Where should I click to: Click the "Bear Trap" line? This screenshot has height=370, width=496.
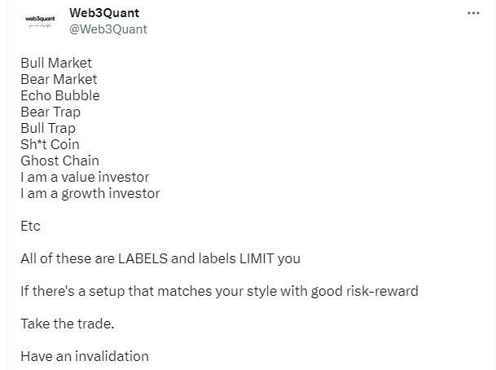click(x=50, y=112)
